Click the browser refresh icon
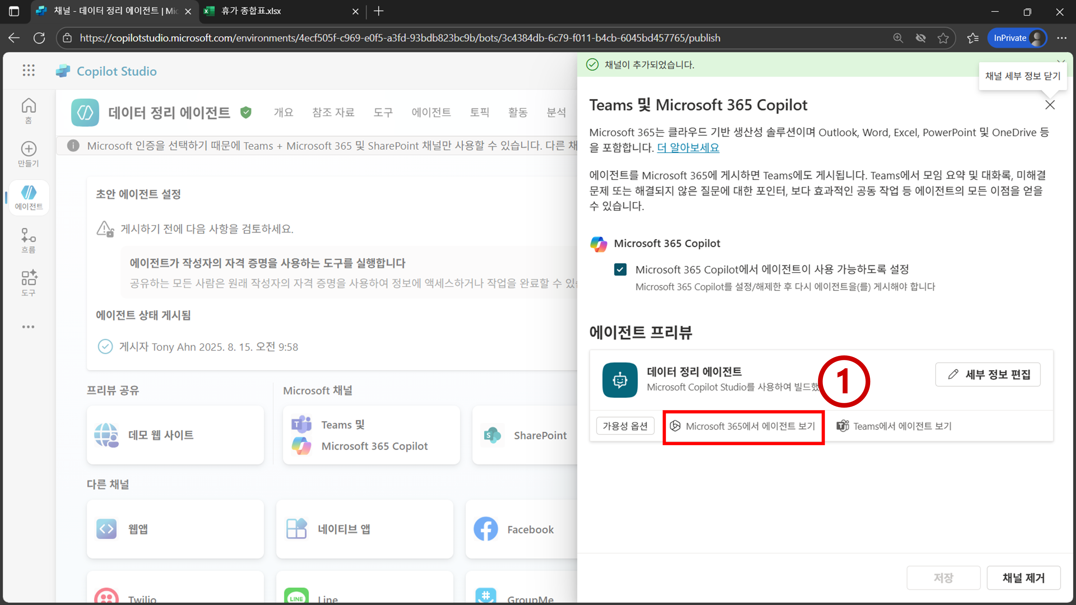This screenshot has width=1076, height=605. pos(39,38)
